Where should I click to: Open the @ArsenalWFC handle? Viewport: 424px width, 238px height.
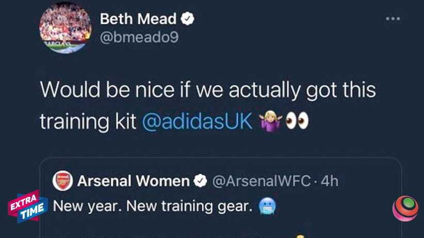click(x=261, y=181)
